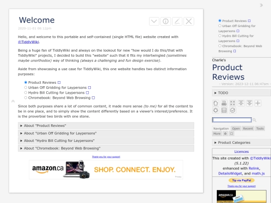
Task: Switch to the Navigation sidebar tab
Action: (221, 129)
